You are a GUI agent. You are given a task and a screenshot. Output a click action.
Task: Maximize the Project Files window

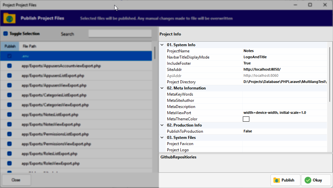point(310,5)
